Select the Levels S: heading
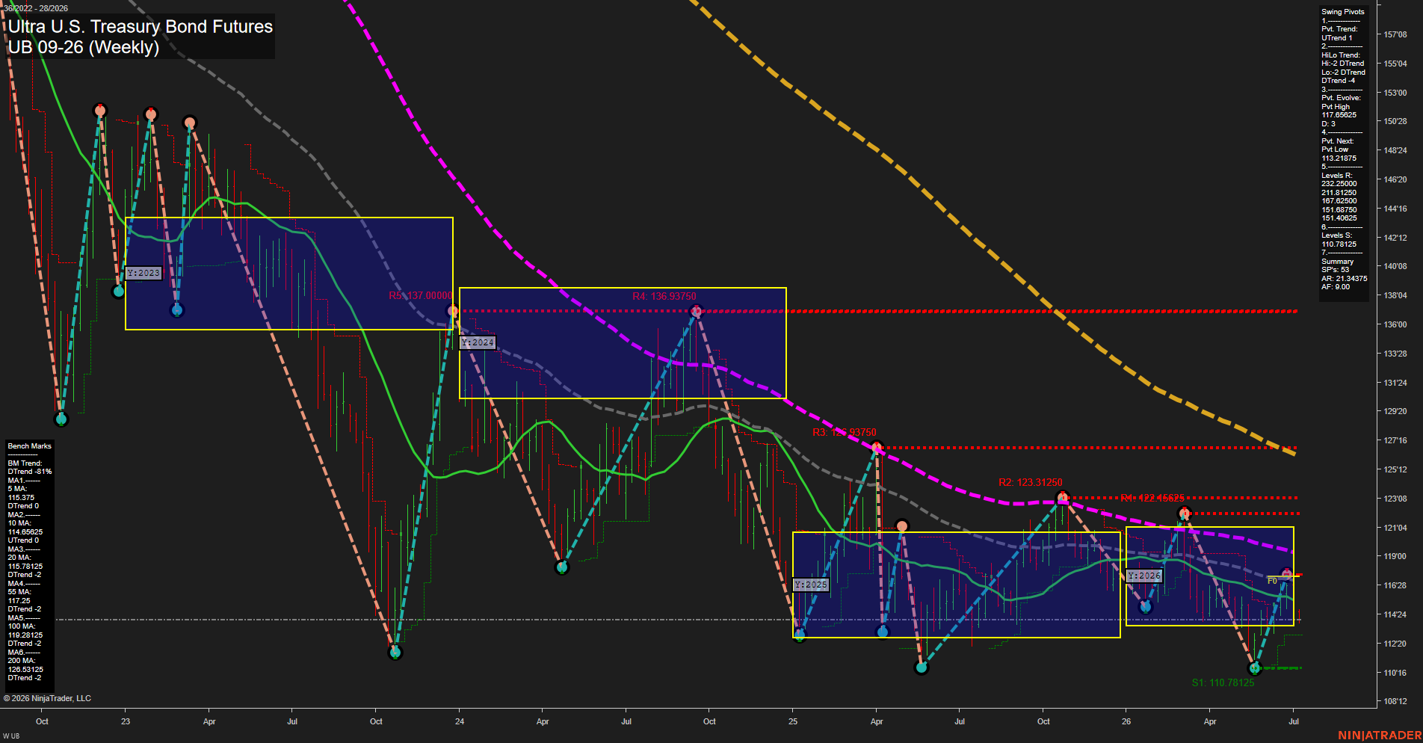The image size is (1423, 743). (1337, 235)
